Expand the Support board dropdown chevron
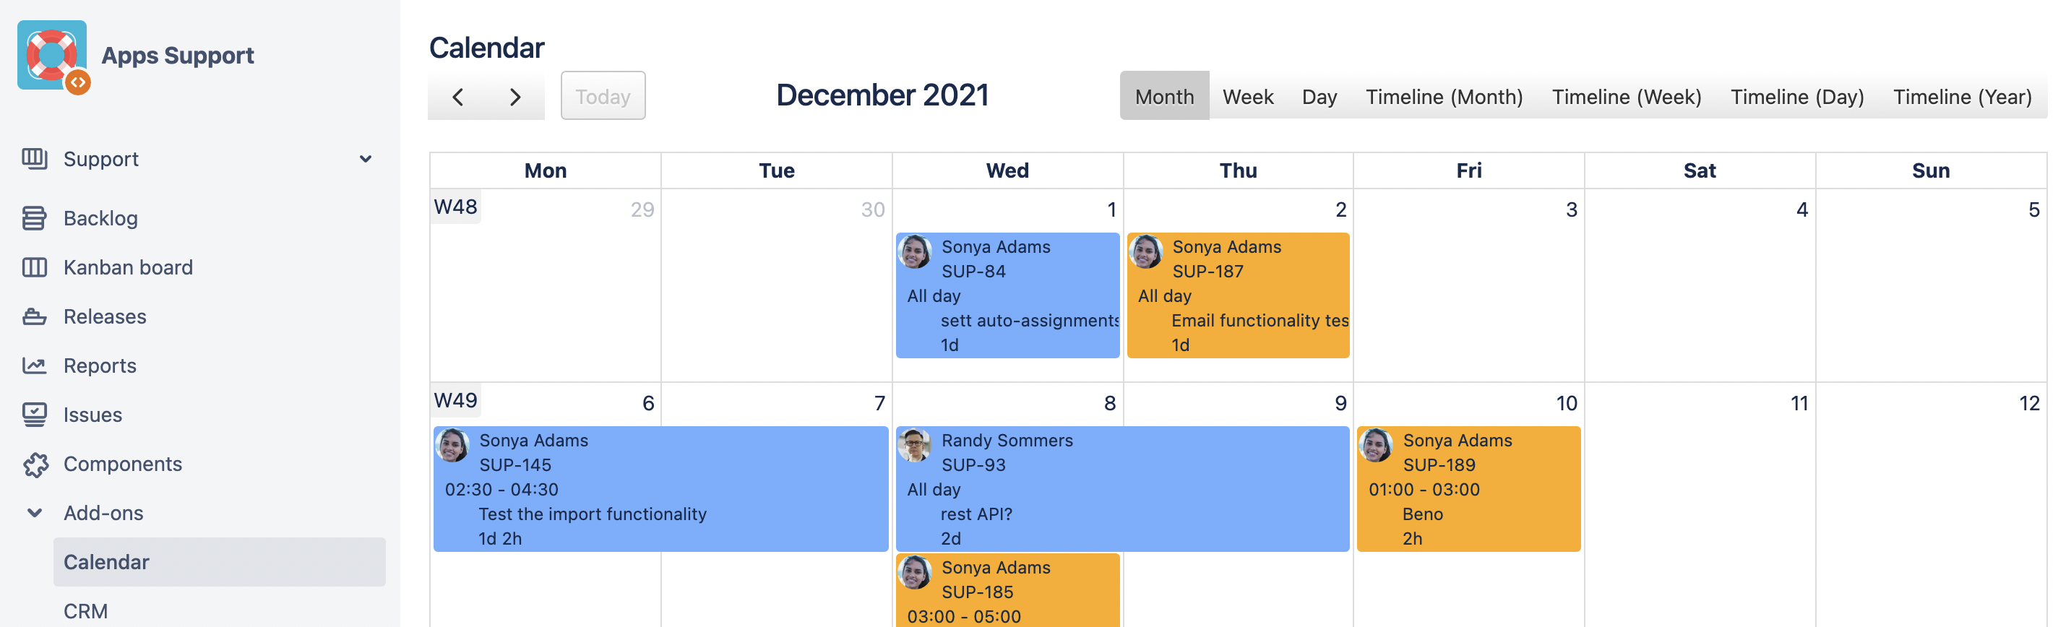2058x627 pixels. click(x=366, y=159)
